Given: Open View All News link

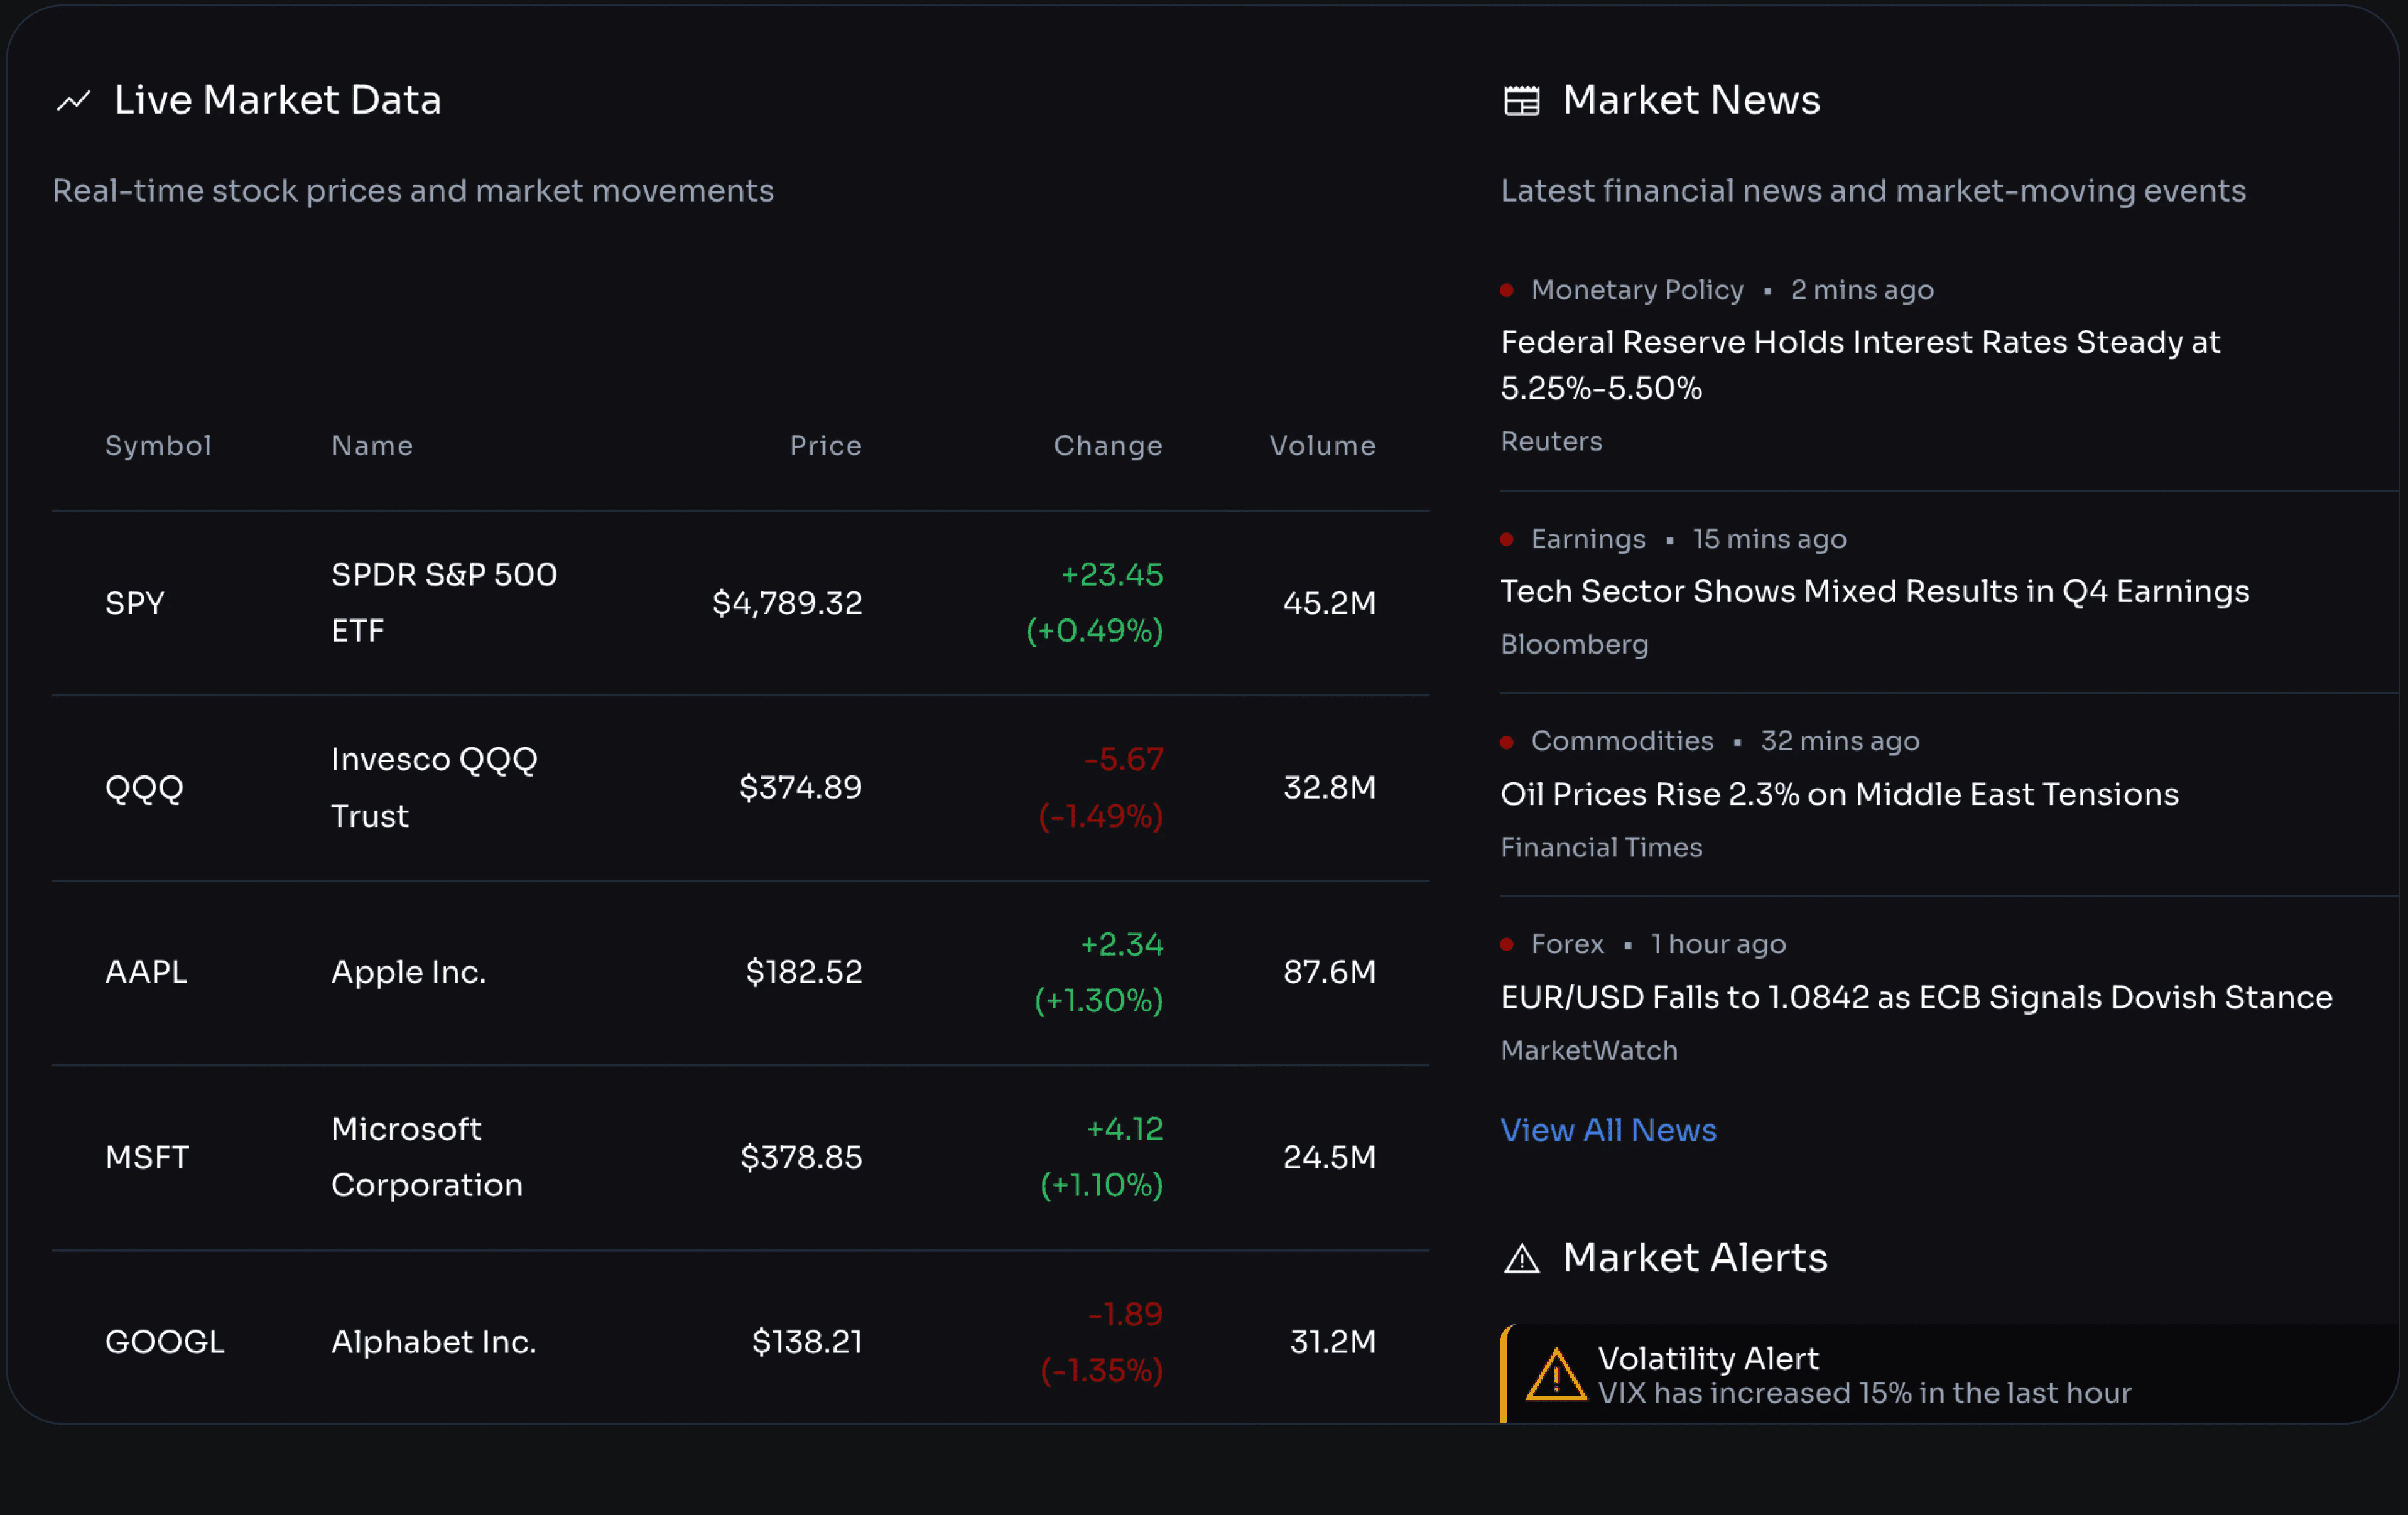Looking at the screenshot, I should [1608, 1130].
